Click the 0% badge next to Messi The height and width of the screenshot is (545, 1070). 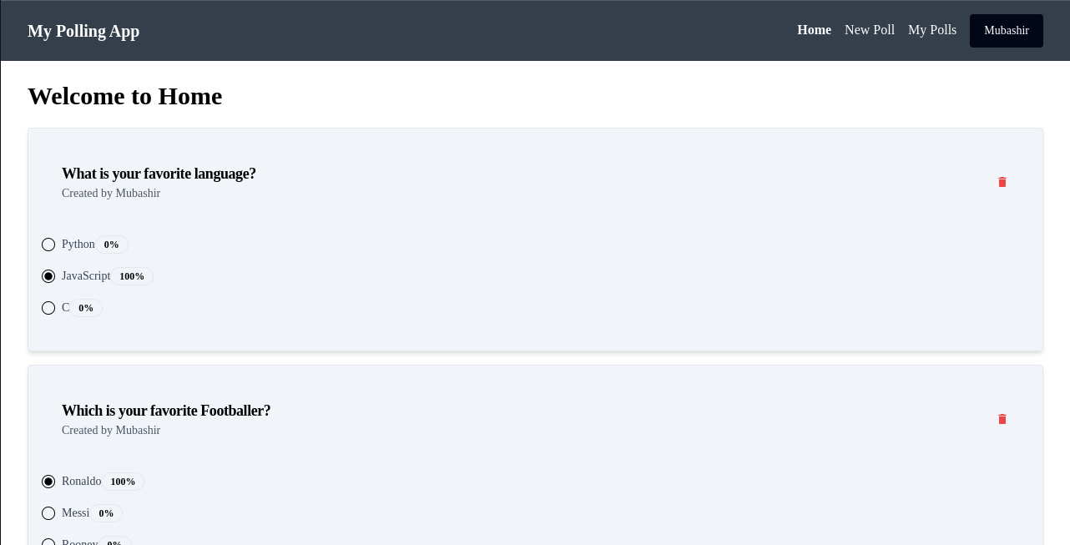coord(106,513)
